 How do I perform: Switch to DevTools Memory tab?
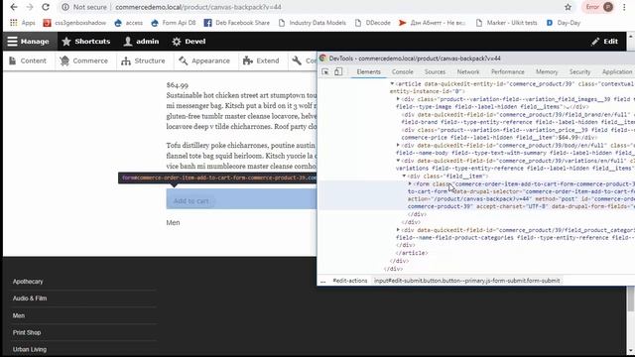tap(547, 71)
